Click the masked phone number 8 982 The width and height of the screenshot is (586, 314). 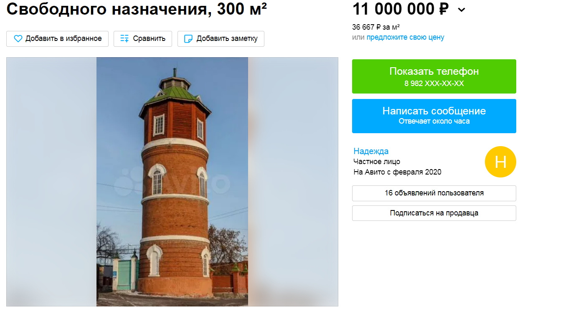pos(434,84)
